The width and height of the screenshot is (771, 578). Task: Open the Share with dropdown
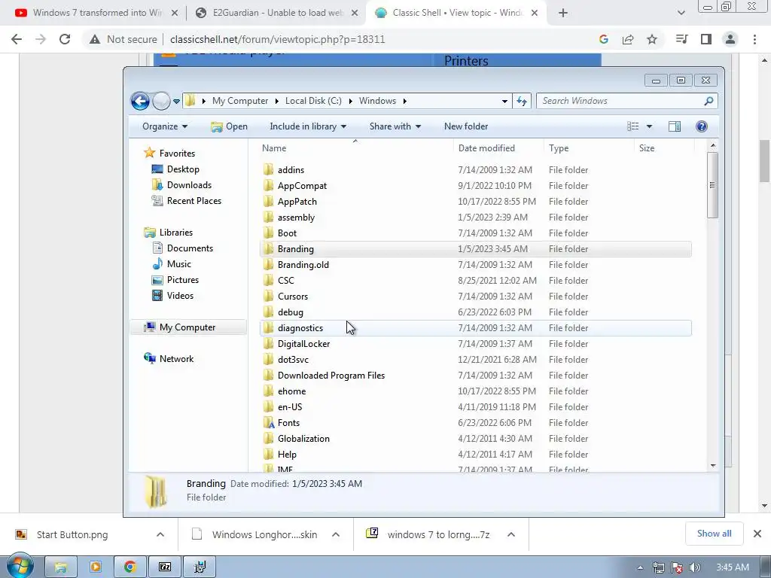395,126
